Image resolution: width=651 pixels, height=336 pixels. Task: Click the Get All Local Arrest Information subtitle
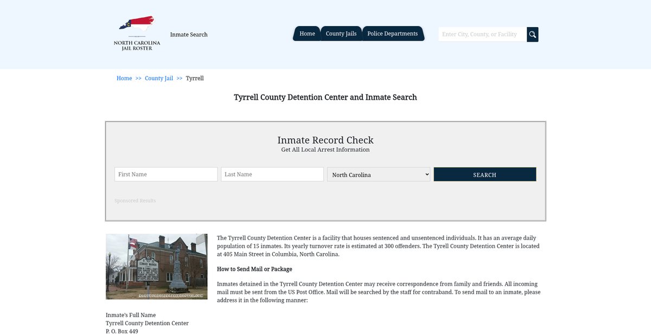[325, 150]
